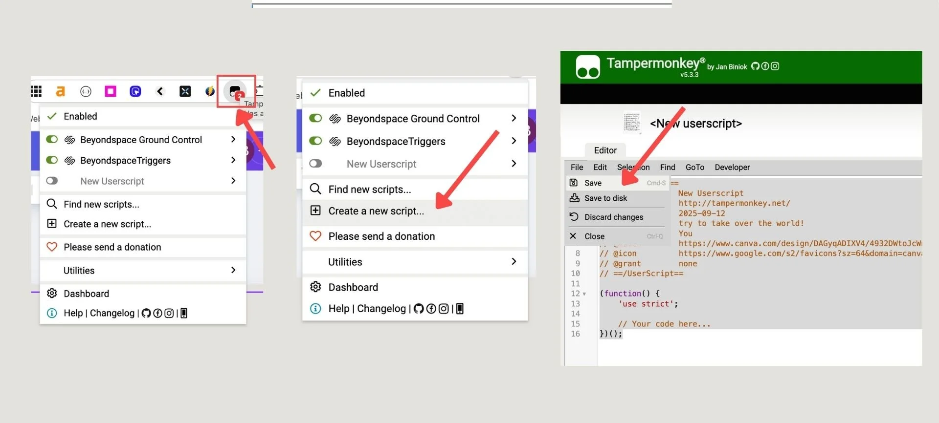Open GitHub icon in Tampermonkey green header
Image resolution: width=939 pixels, height=423 pixels.
click(x=756, y=66)
